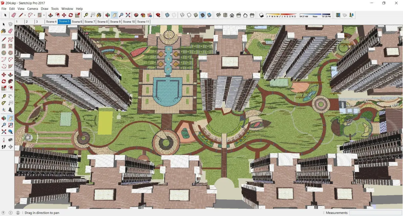403x216 pixels.
Task: Open the Draw menu
Action: click(x=44, y=9)
